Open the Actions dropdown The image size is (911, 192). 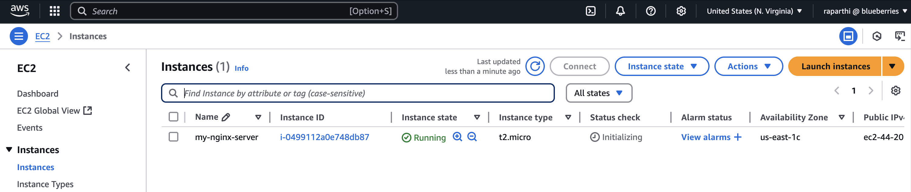click(x=748, y=66)
